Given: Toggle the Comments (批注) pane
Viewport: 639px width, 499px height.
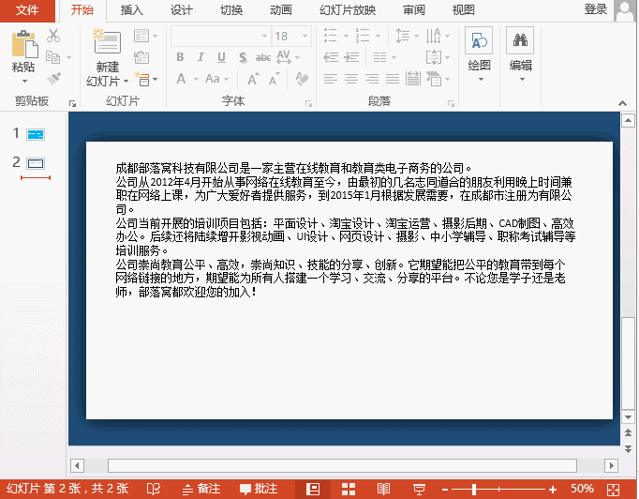Looking at the screenshot, I should point(259,489).
